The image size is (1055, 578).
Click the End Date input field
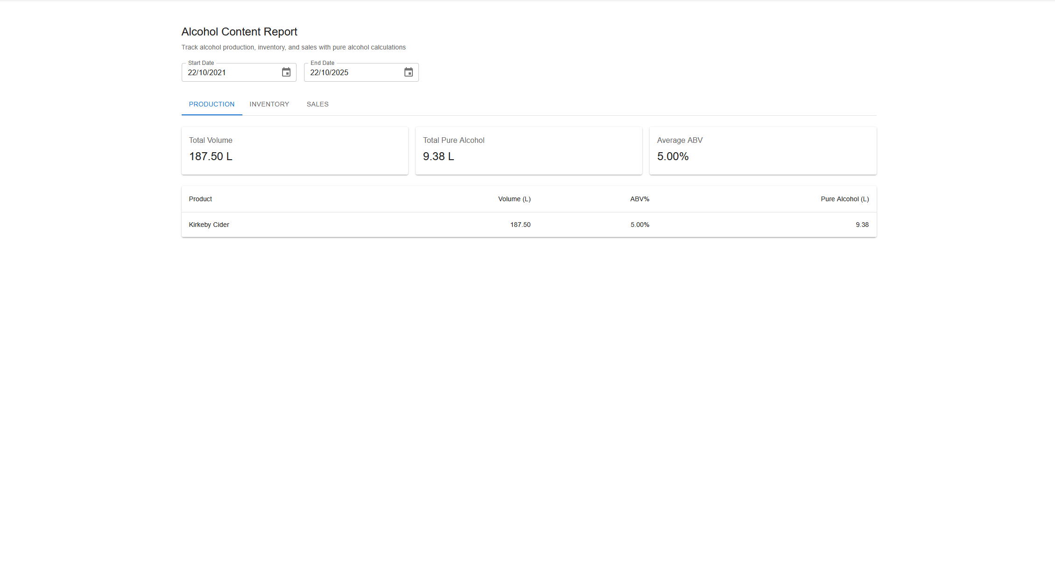point(351,72)
